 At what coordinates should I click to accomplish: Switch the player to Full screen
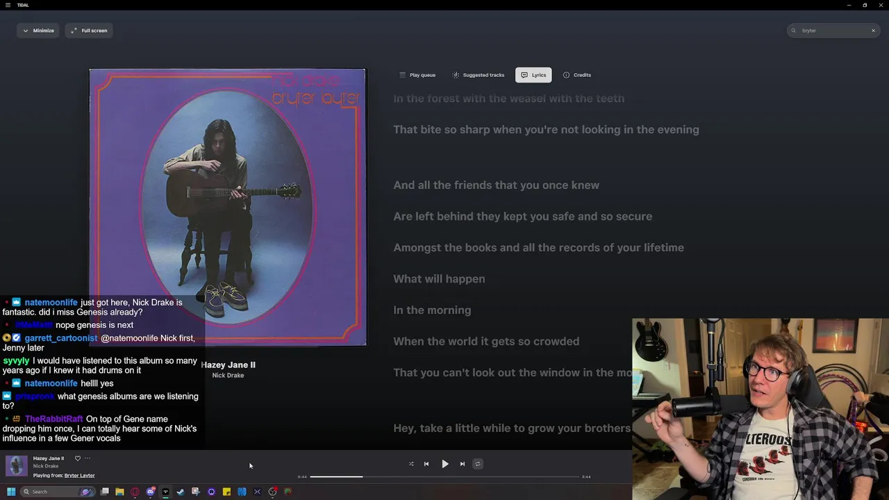89,31
